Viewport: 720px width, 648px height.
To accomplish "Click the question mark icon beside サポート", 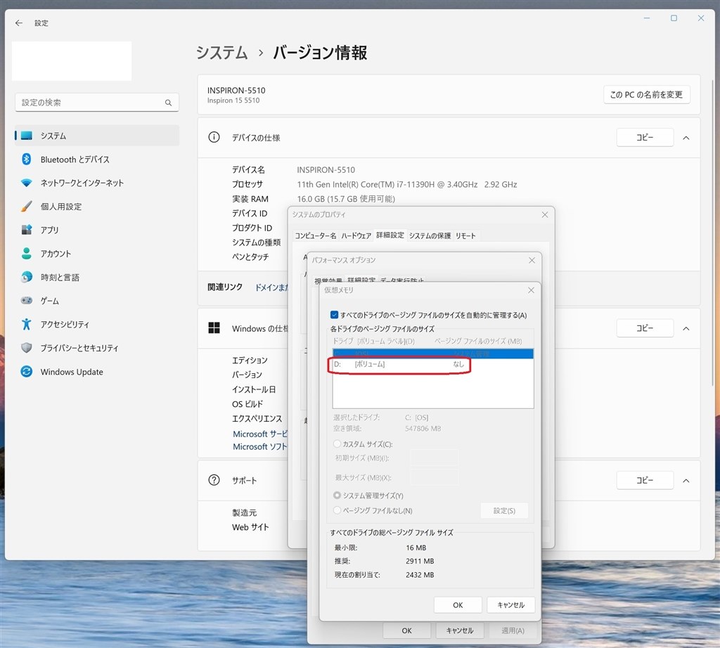I will 214,480.
